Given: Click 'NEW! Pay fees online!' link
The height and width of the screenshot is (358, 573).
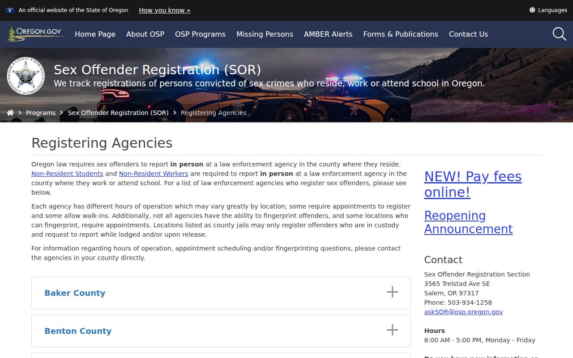Looking at the screenshot, I should 473,184.
